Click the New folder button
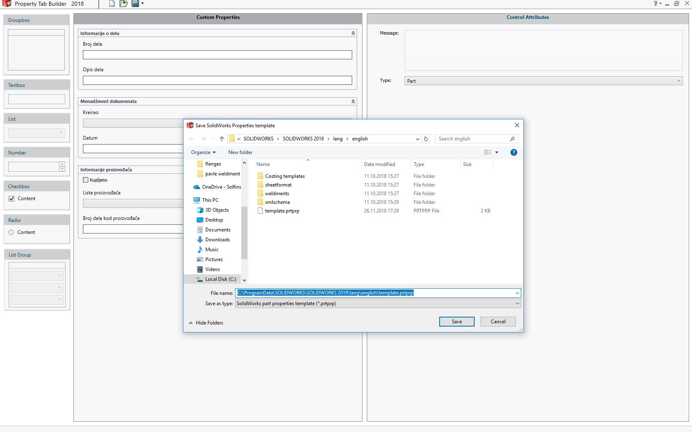Image resolution: width=692 pixels, height=432 pixels. (240, 152)
